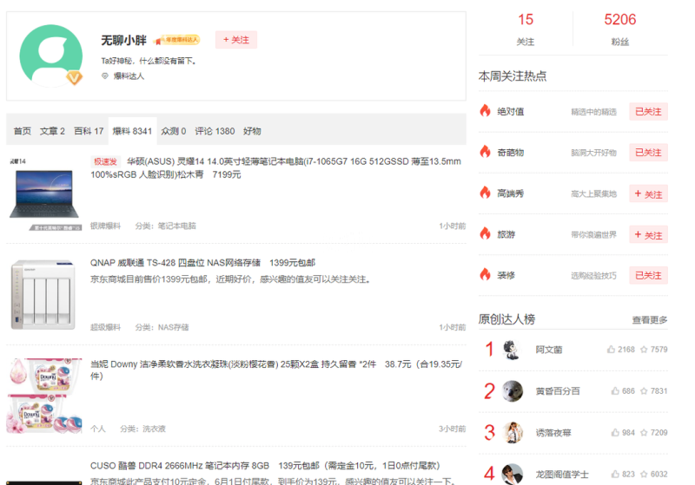Click the flame icon next to 旅游
This screenshot has height=485, width=695.
(486, 234)
